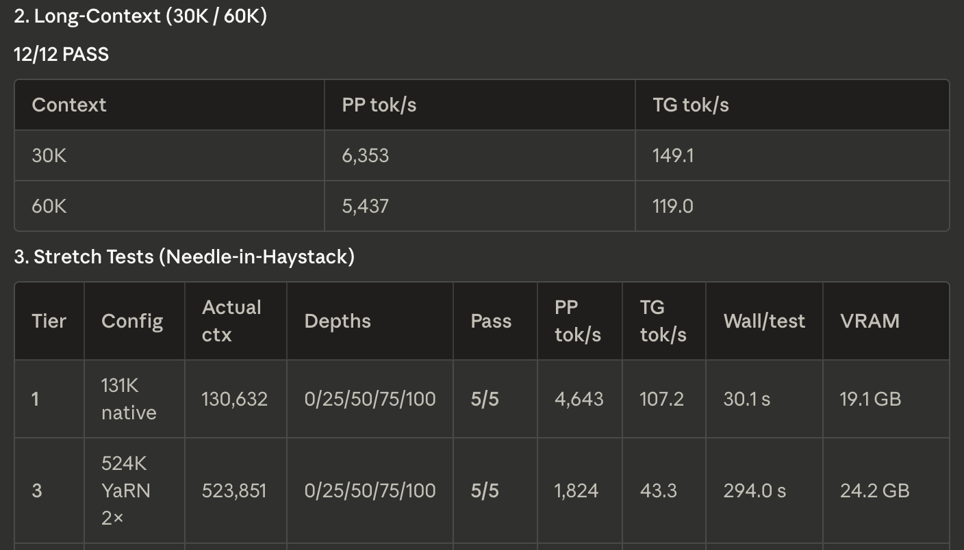The image size is (964, 550).
Task: Click the VRAM column header
Action: point(870,321)
